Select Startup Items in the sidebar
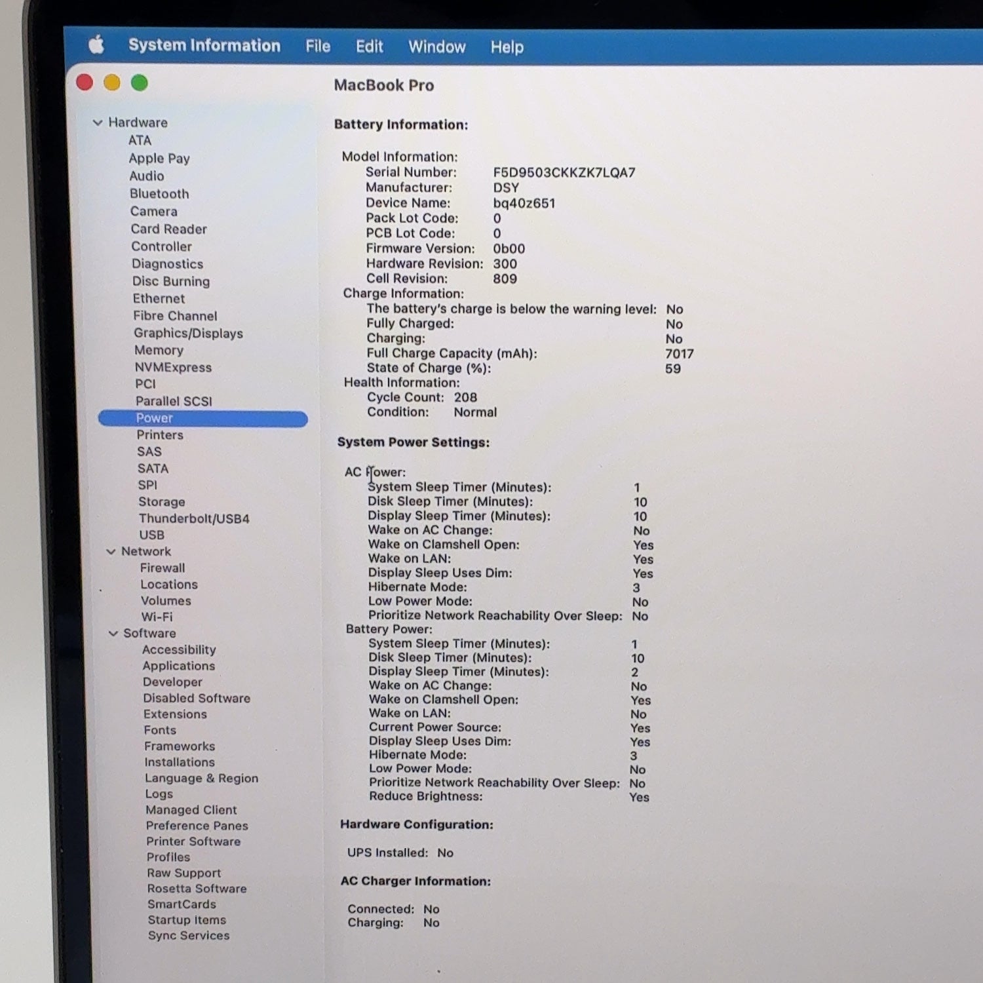The image size is (983, 983). point(187,920)
